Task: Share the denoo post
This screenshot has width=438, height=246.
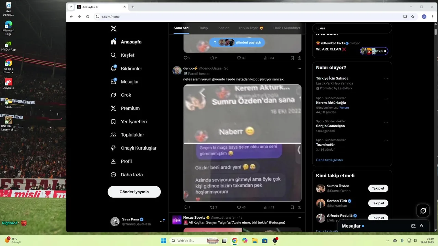Action: (x=299, y=207)
